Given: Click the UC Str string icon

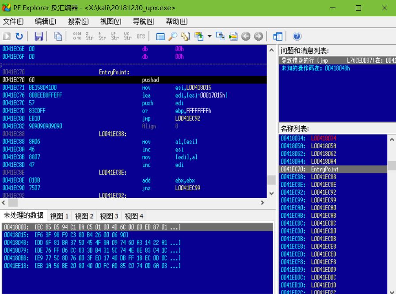Looking at the screenshot, I should tap(128, 36).
